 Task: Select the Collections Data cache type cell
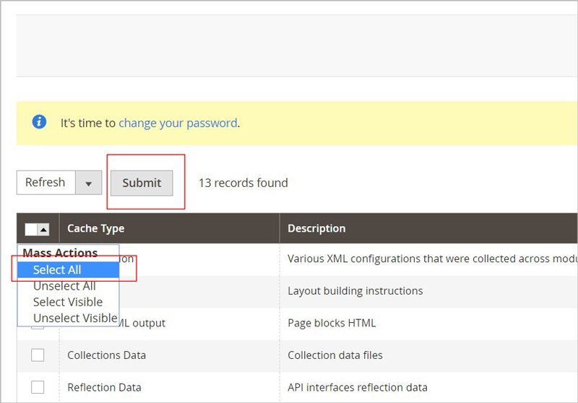click(x=106, y=355)
